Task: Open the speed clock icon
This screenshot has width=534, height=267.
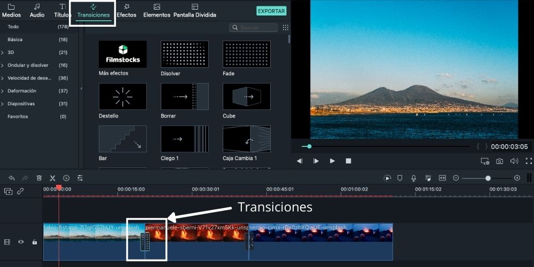Action: pos(66,178)
